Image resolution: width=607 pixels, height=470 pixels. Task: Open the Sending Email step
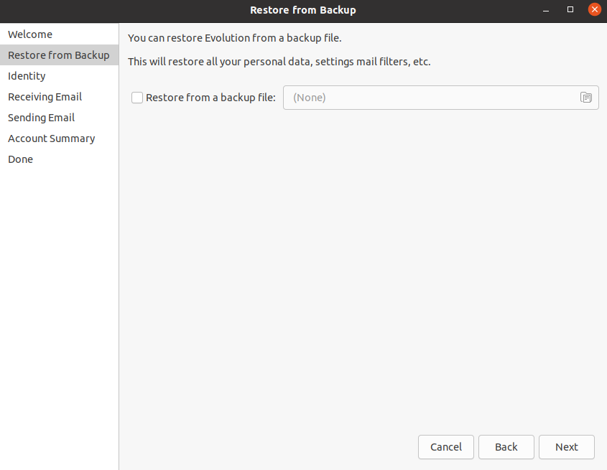(x=40, y=118)
